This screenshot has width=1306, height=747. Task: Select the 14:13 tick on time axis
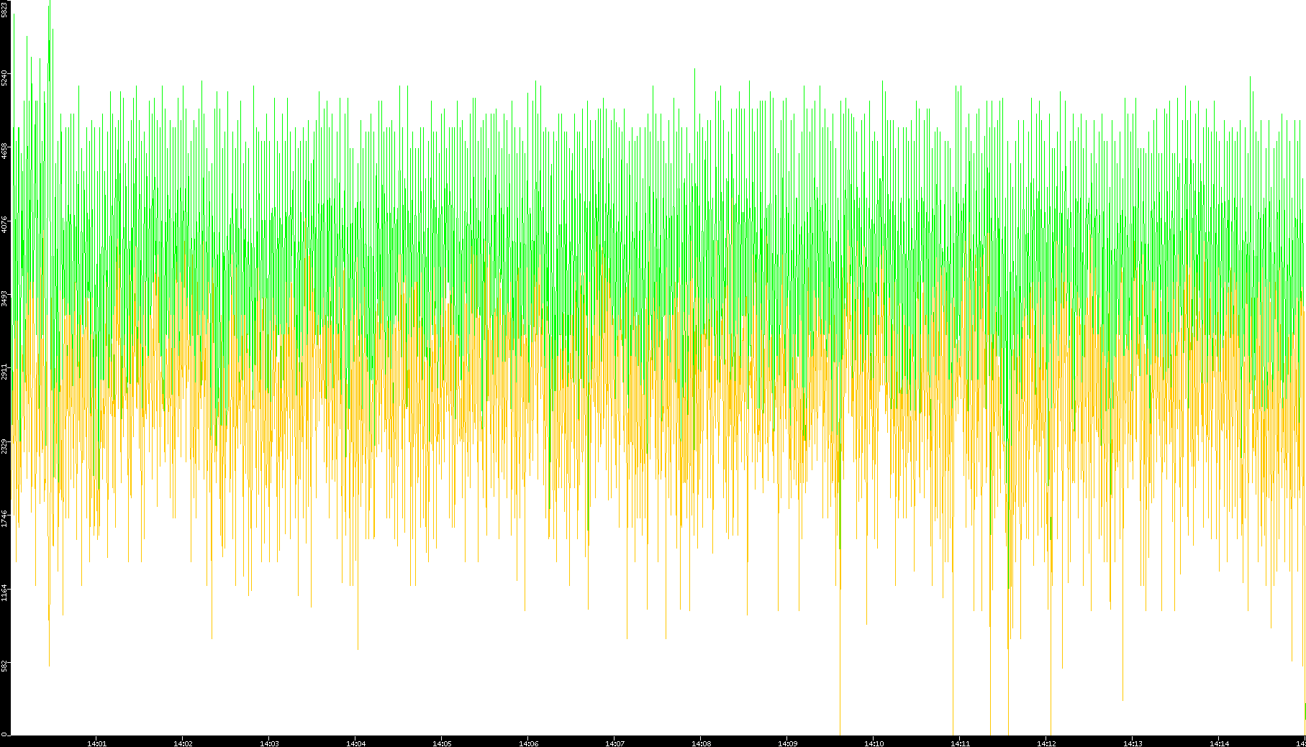[x=1133, y=743]
